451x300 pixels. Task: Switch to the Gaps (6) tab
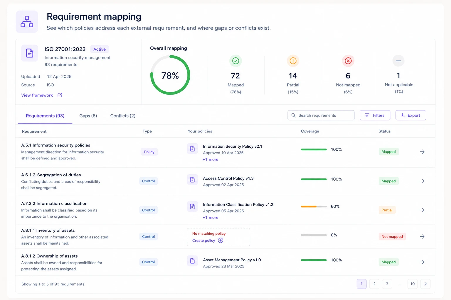click(88, 116)
